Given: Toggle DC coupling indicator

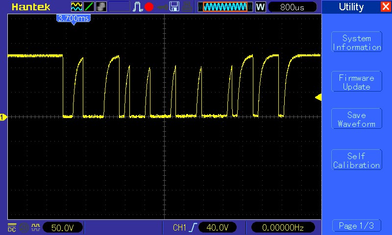Looking at the screenshot, I should tap(12, 228).
